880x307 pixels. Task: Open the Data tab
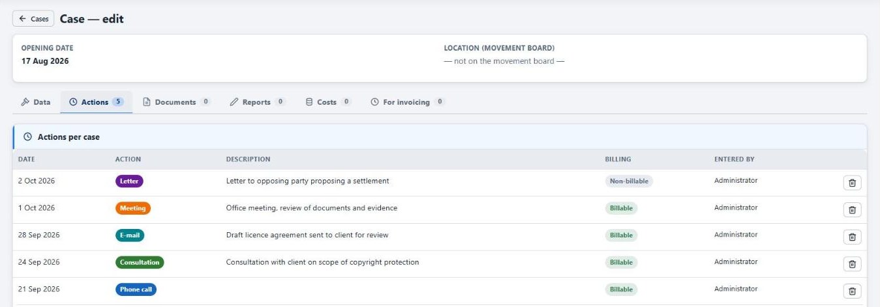pos(36,102)
